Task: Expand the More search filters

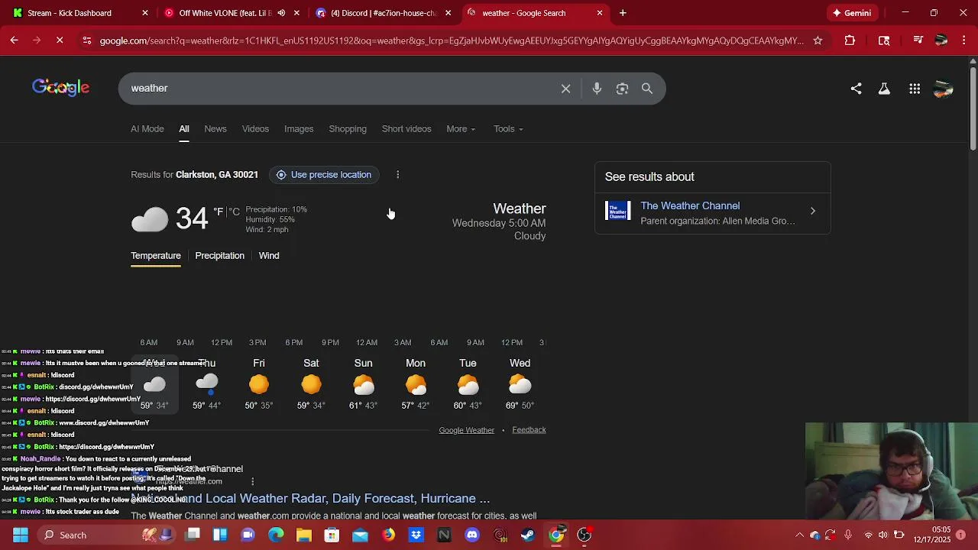Action: (x=461, y=129)
